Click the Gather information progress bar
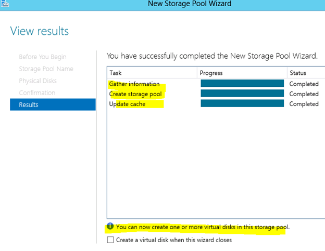 point(242,83)
